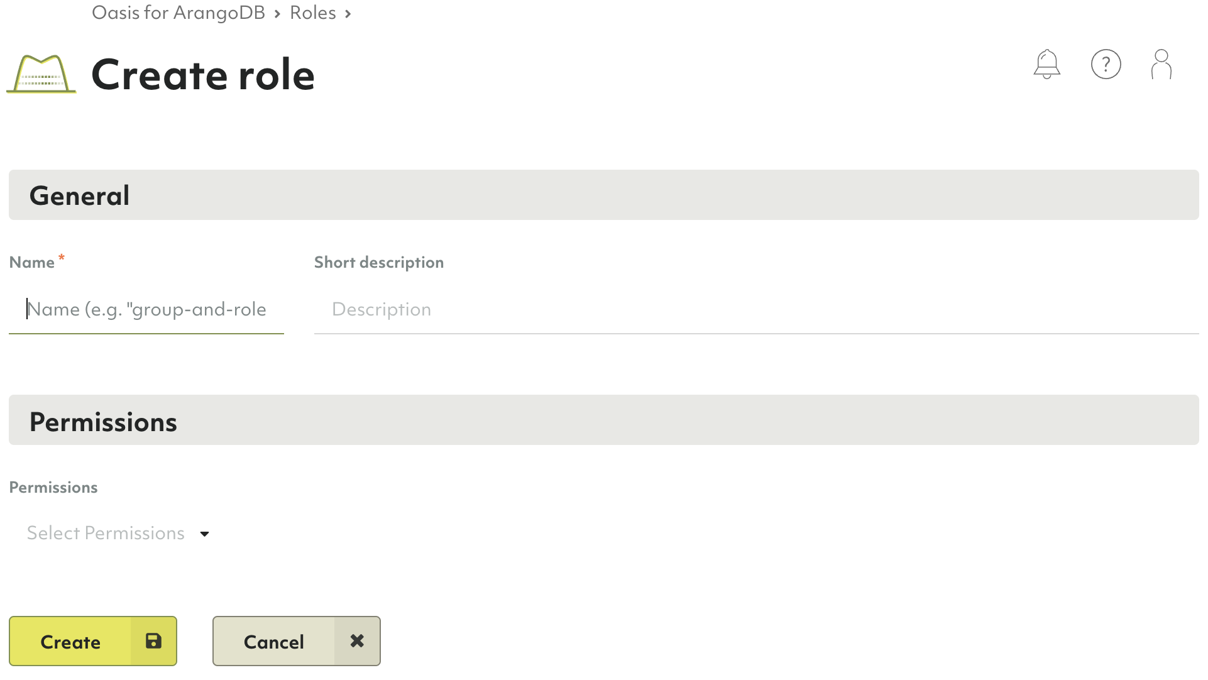This screenshot has width=1208, height=680.
Task: Click the chevron after Roles breadcrumb
Action: pos(348,13)
